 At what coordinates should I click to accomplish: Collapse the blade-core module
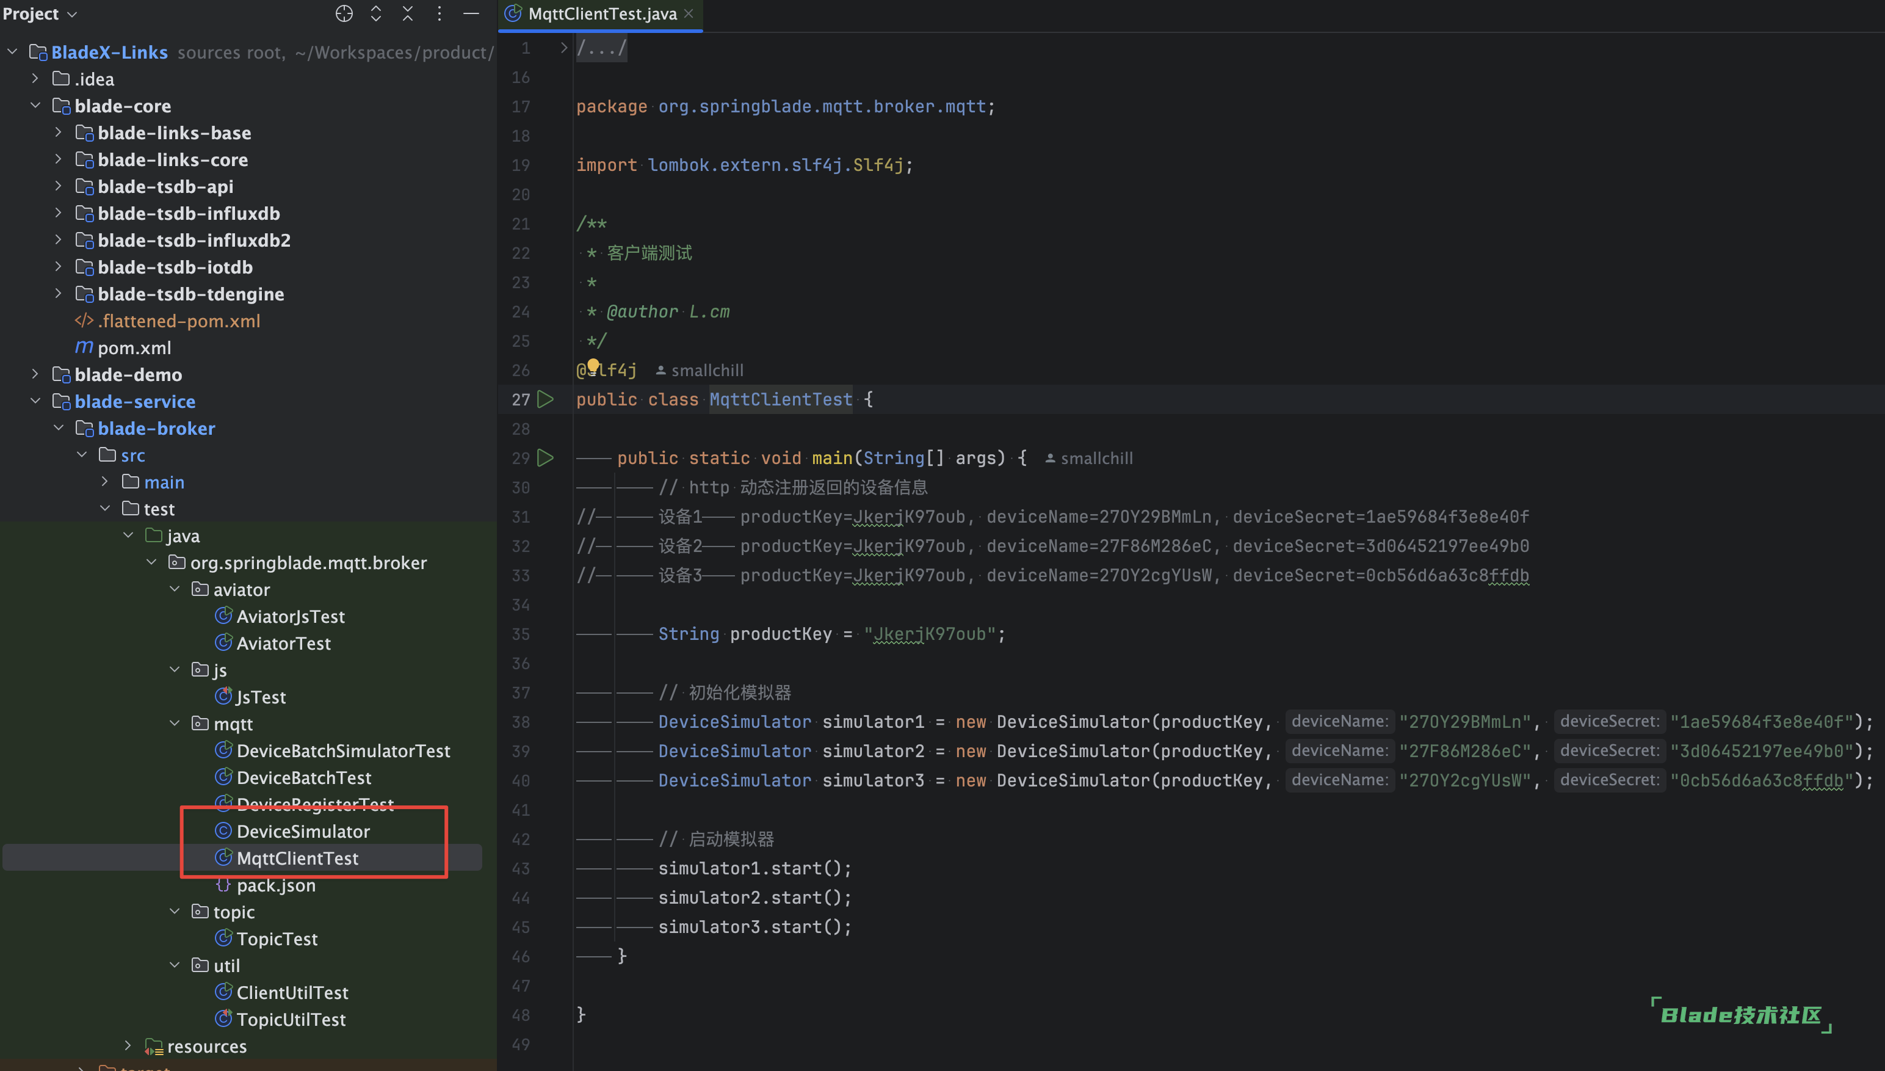(x=35, y=106)
